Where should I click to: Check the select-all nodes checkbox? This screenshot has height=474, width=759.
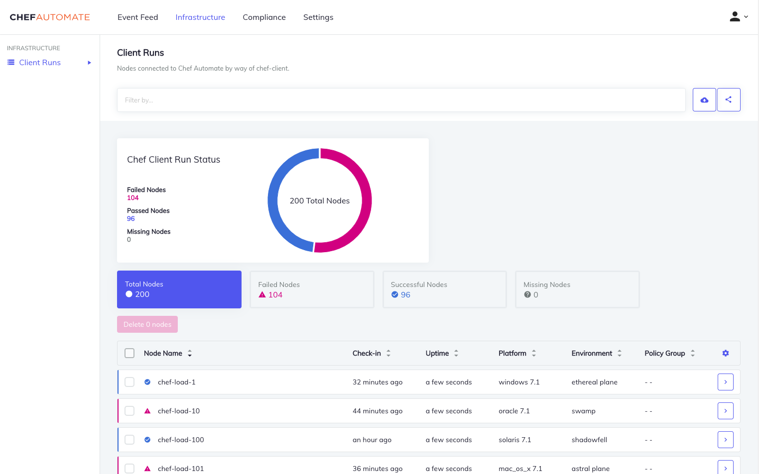[x=129, y=353]
